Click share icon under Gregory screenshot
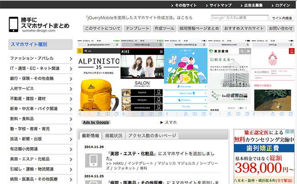Viewport: 297px width, 184px height. coord(99,114)
